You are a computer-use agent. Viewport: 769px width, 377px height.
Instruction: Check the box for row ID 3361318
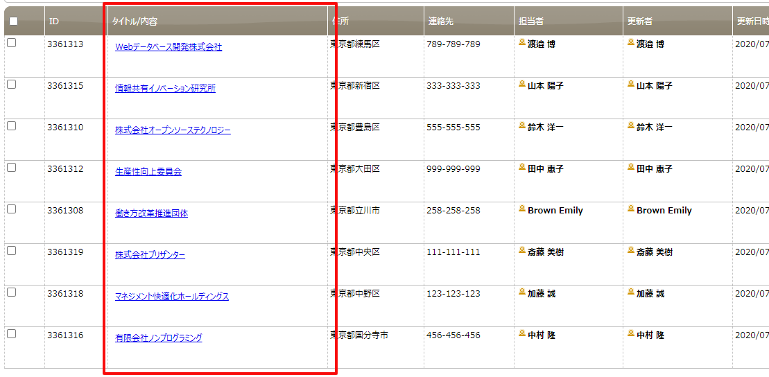tap(11, 292)
